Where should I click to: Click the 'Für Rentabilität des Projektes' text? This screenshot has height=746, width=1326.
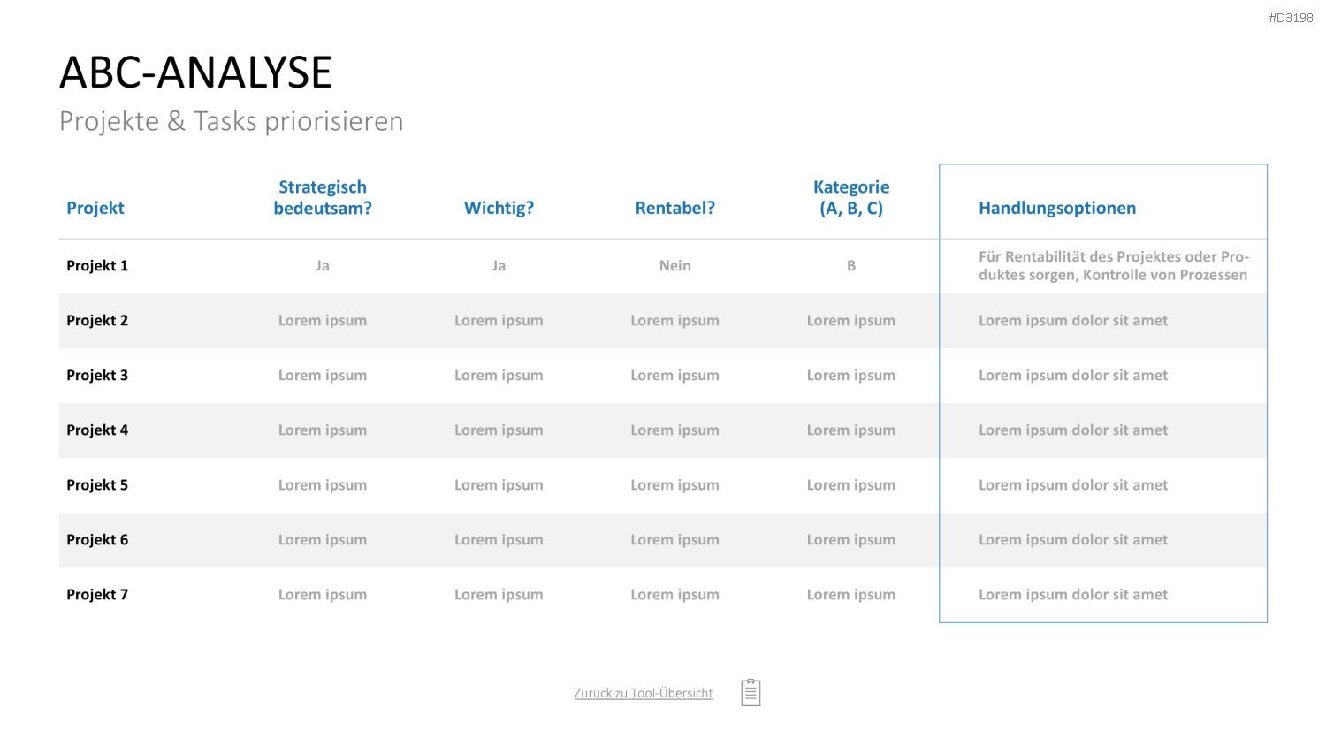(x=1114, y=265)
